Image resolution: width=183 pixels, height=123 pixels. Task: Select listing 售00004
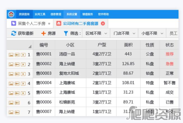click(x=44, y=83)
